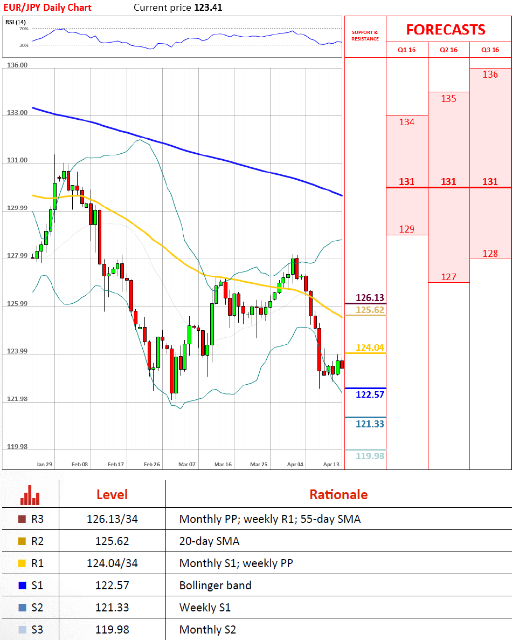Select the Q1 16 forecast column header

406,50
